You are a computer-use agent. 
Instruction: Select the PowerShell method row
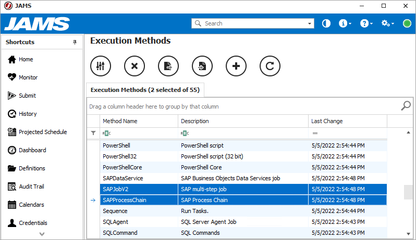click(243, 145)
